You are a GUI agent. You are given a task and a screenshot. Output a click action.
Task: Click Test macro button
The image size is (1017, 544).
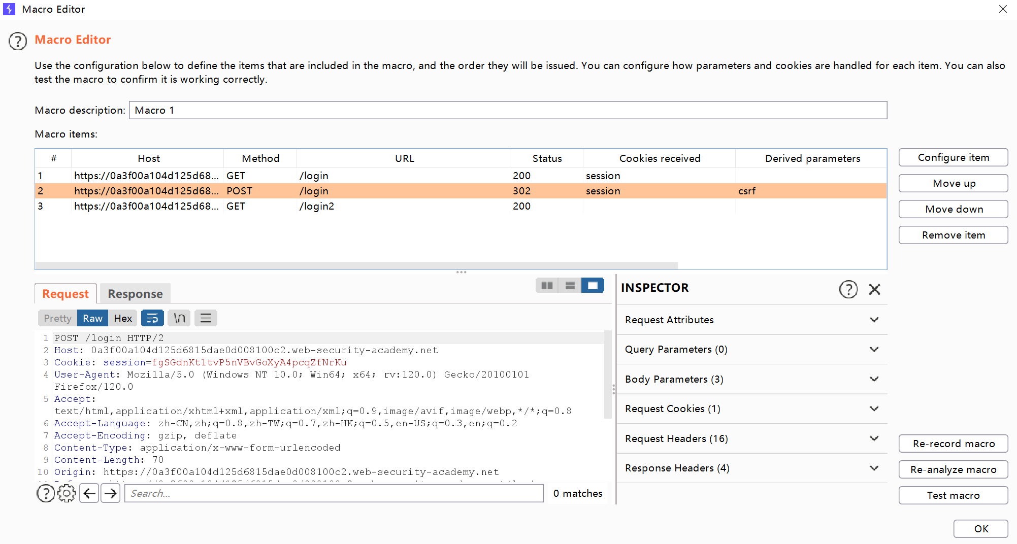click(x=953, y=495)
